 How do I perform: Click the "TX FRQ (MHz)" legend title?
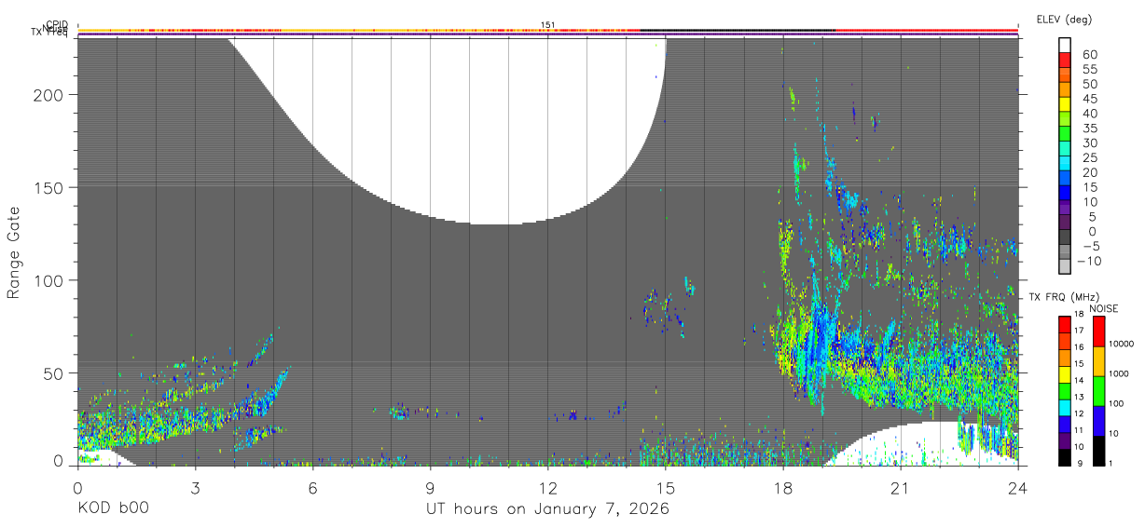(x=1062, y=297)
